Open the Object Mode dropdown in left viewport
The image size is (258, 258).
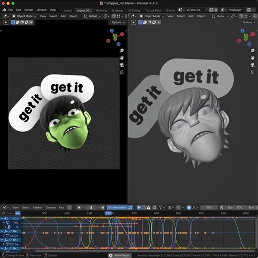click(24, 16)
